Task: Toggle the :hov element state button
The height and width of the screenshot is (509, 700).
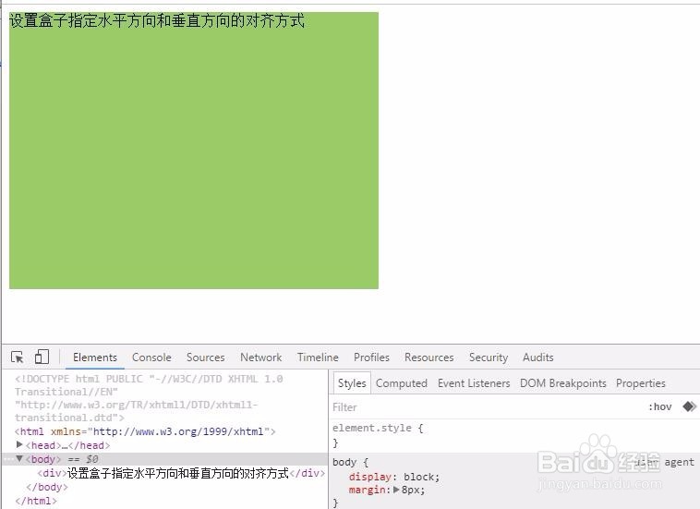Action: [659, 406]
